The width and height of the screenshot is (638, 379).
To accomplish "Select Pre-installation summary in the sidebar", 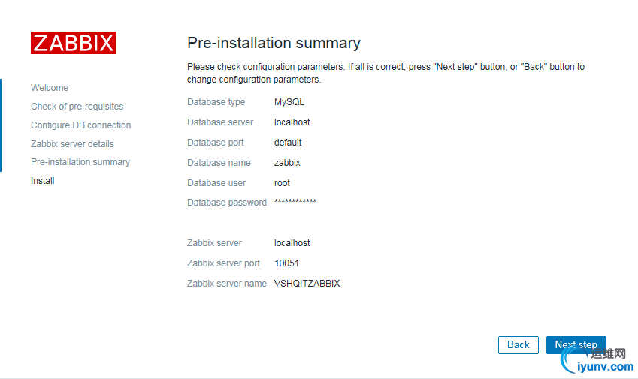I will coord(80,162).
